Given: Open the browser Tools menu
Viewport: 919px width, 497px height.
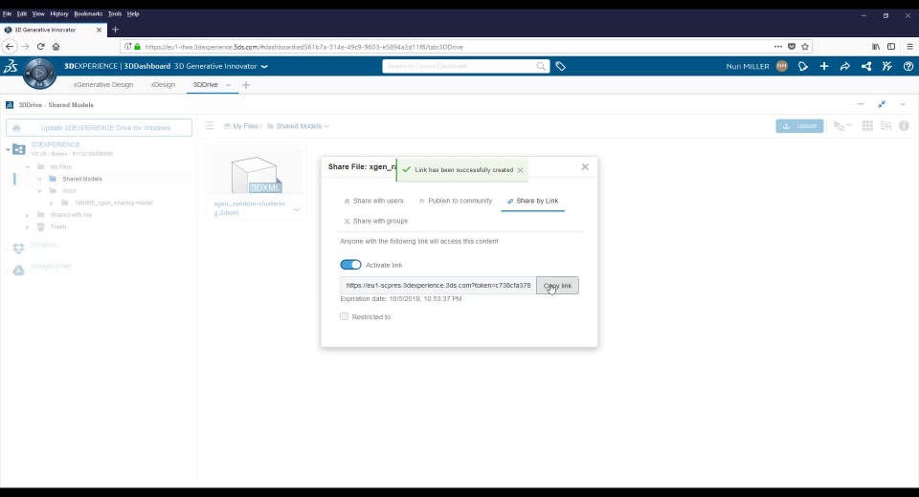Looking at the screenshot, I should [115, 13].
